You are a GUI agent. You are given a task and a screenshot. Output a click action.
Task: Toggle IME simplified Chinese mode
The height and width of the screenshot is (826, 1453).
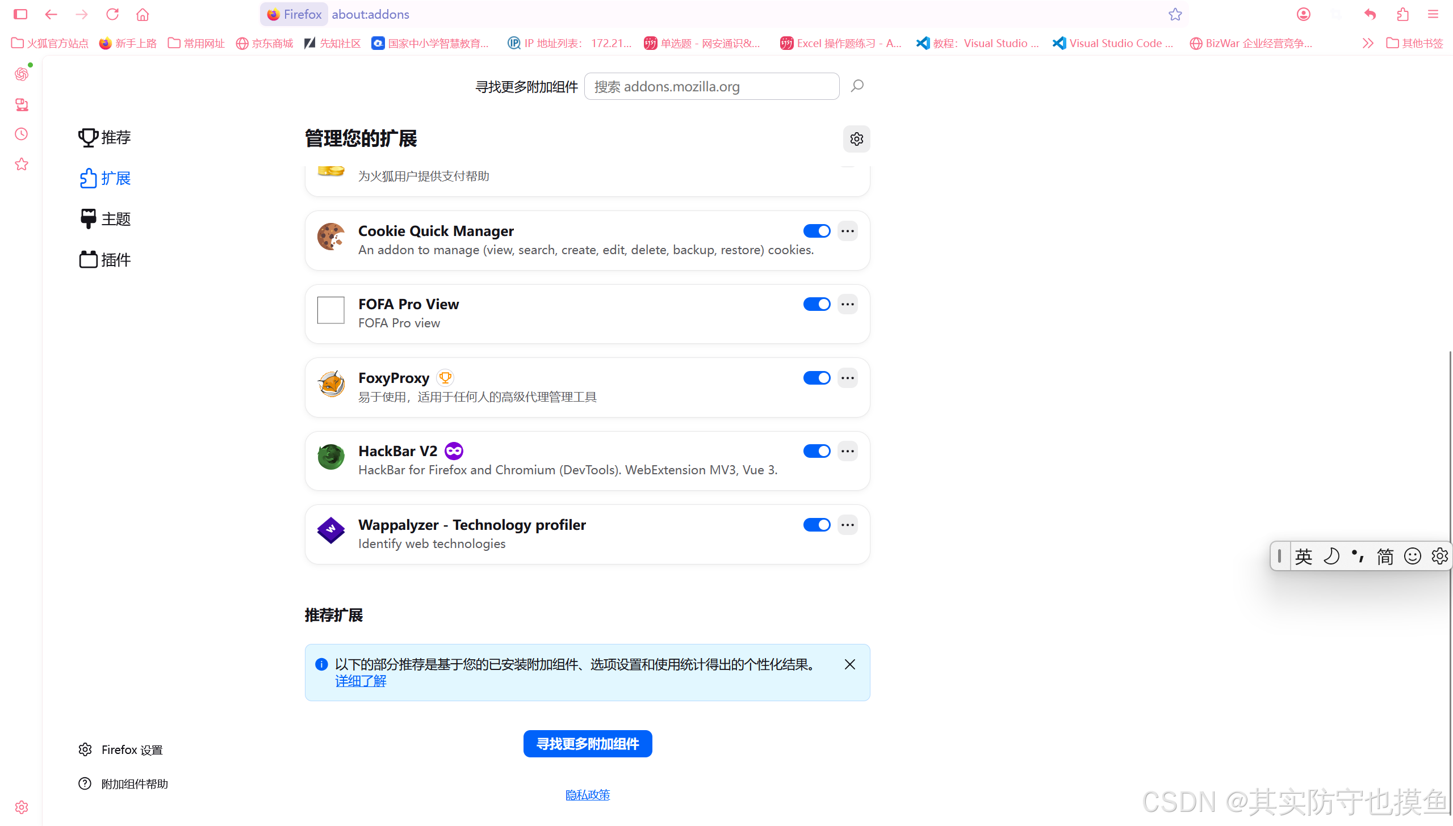pos(1385,556)
